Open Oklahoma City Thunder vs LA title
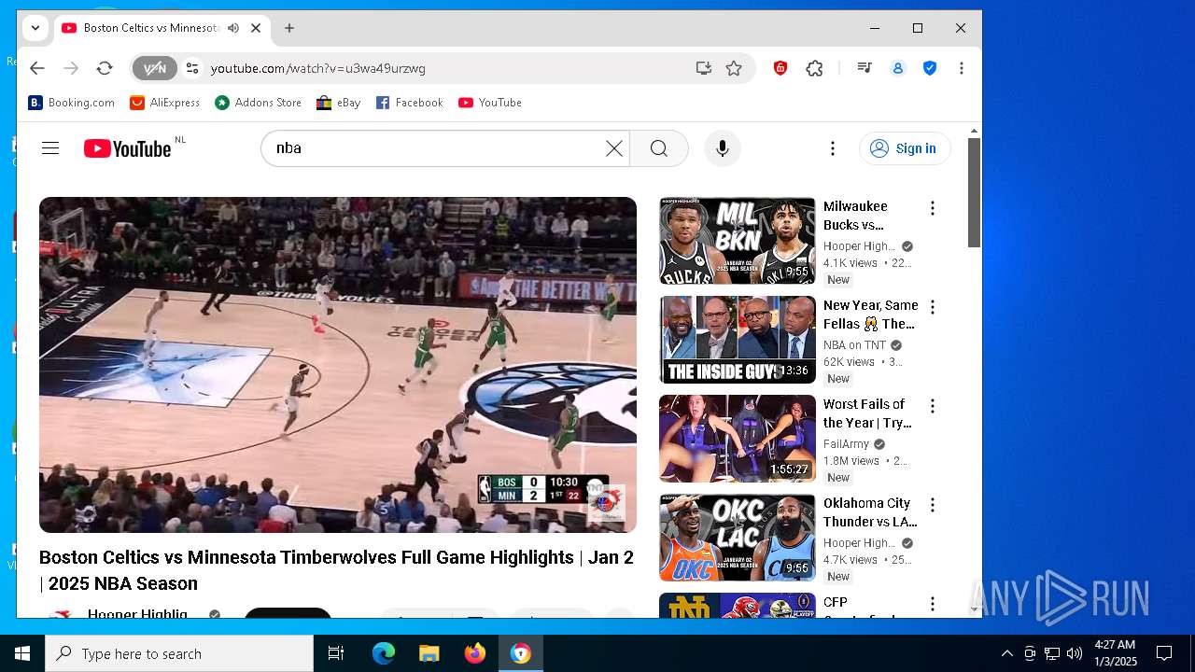1195x672 pixels. 870,512
